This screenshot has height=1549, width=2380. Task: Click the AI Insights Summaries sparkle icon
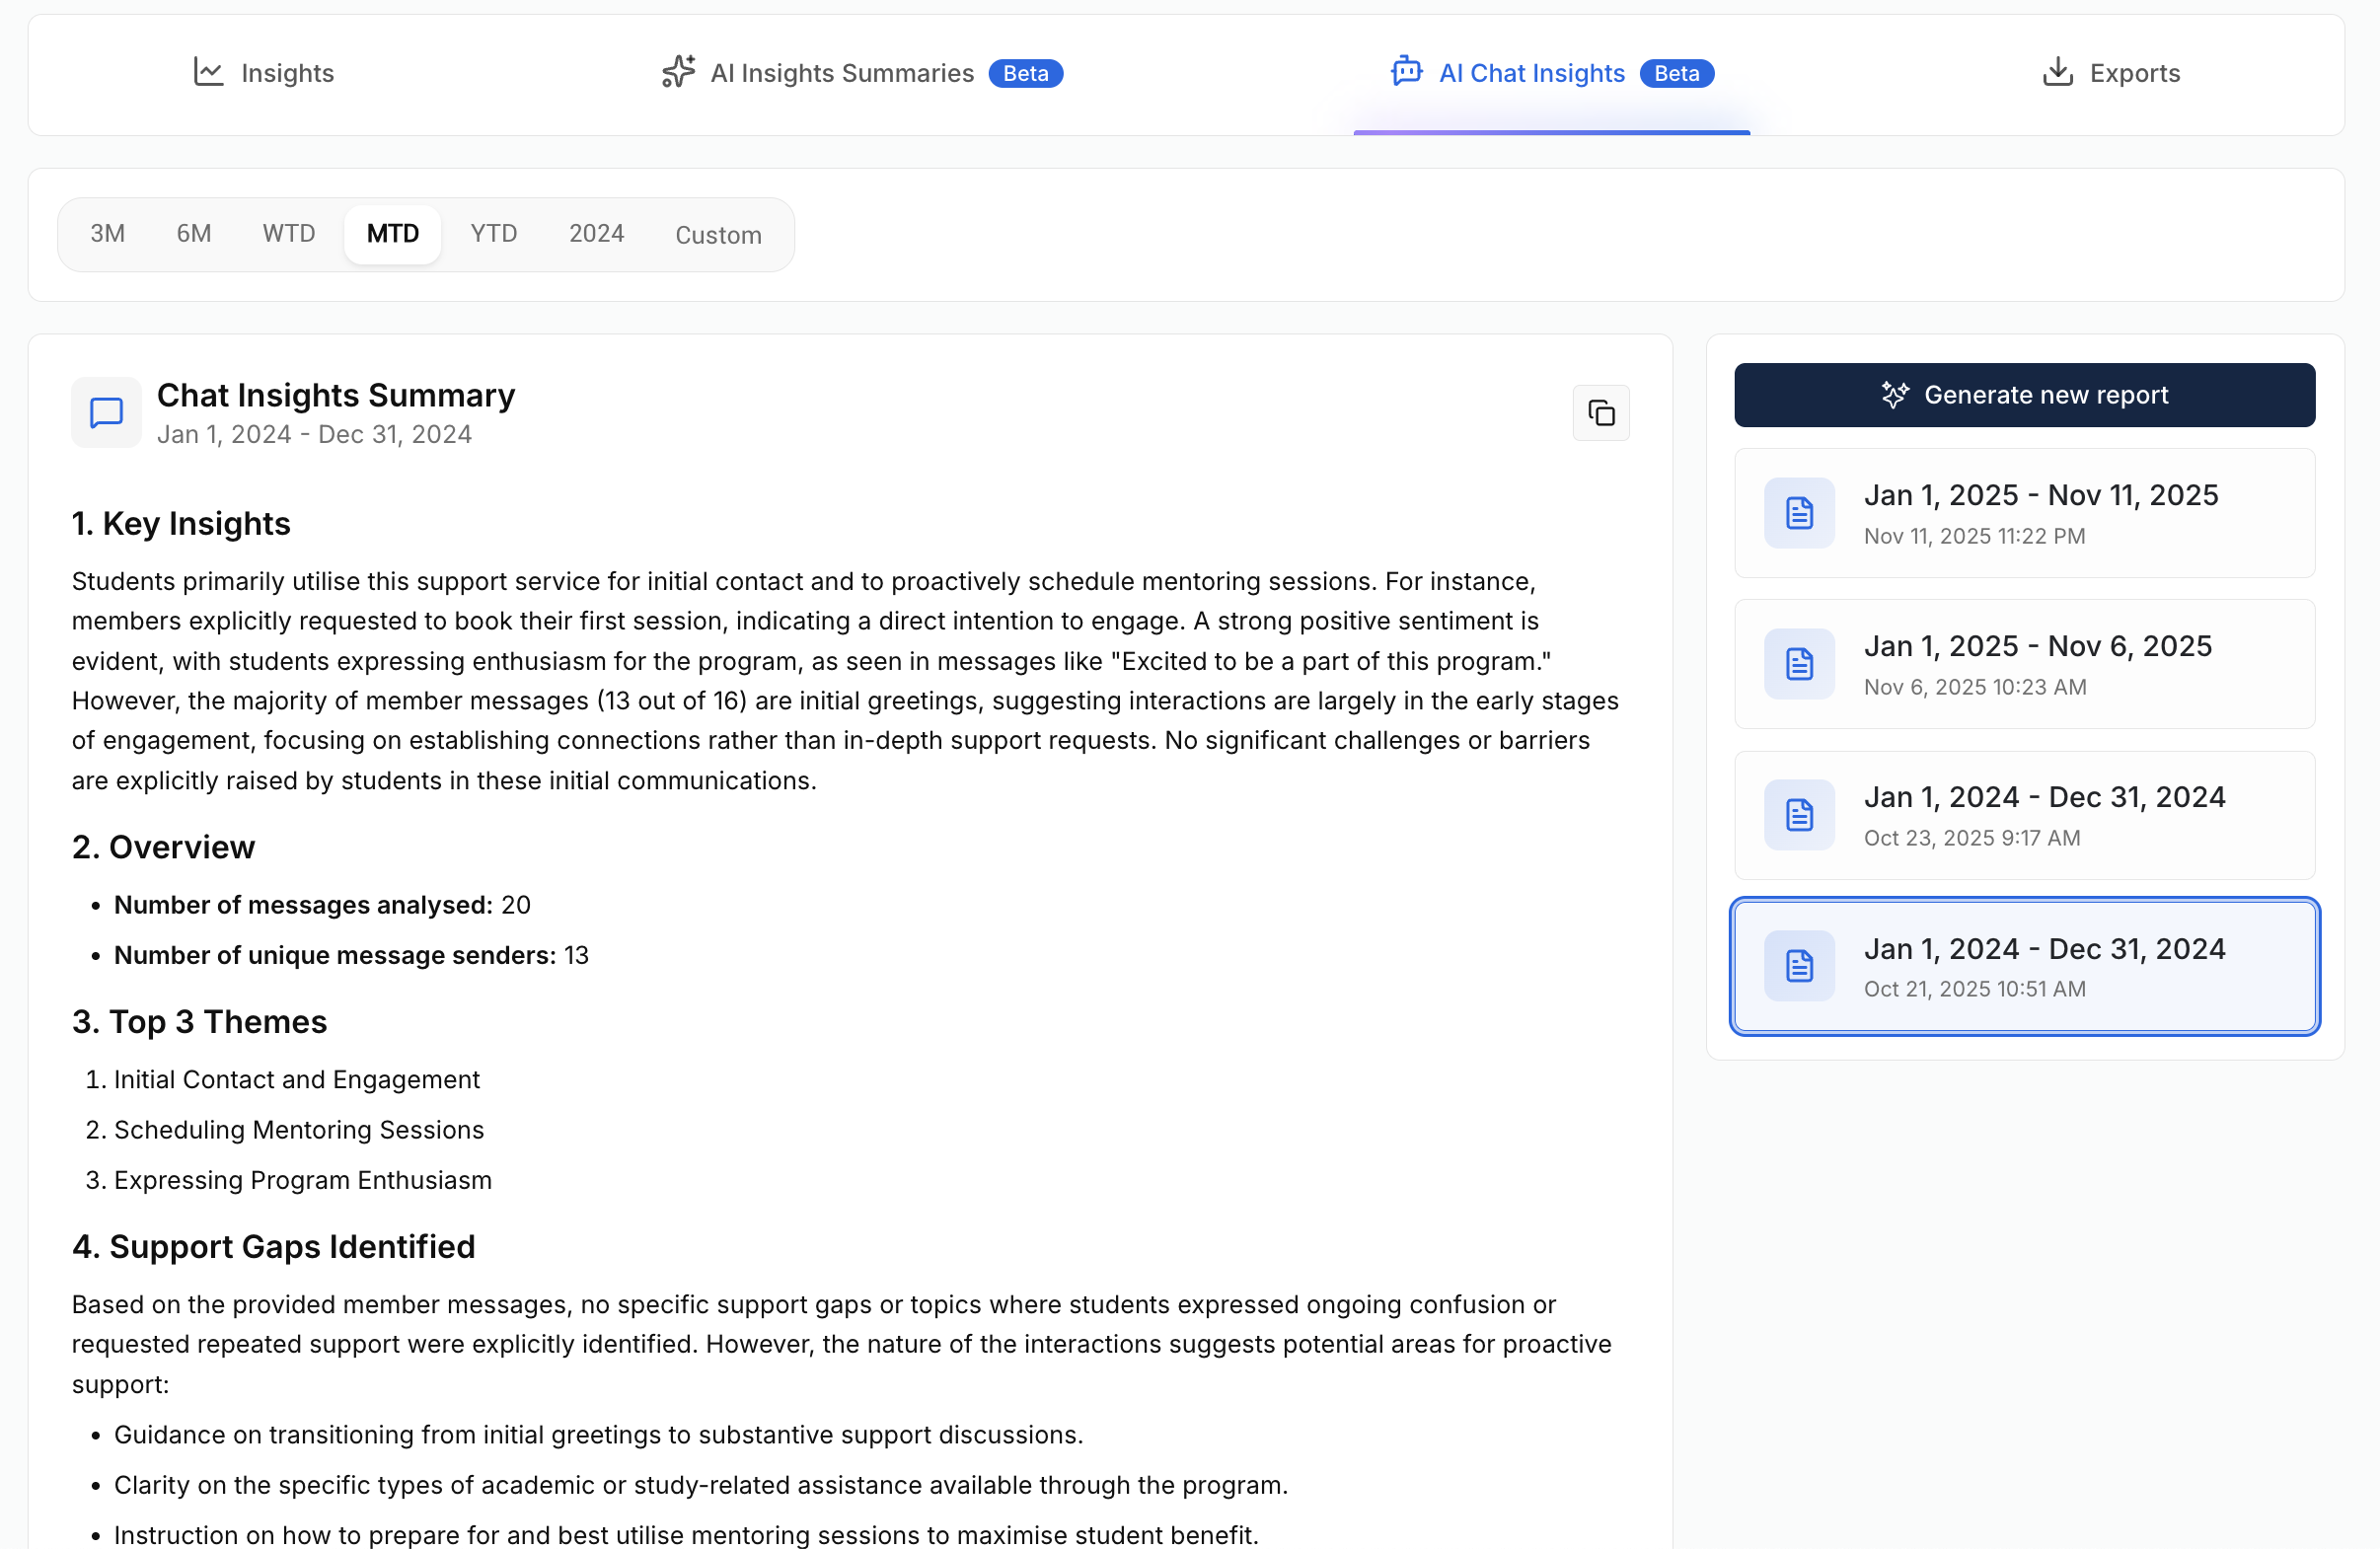pyautogui.click(x=678, y=72)
